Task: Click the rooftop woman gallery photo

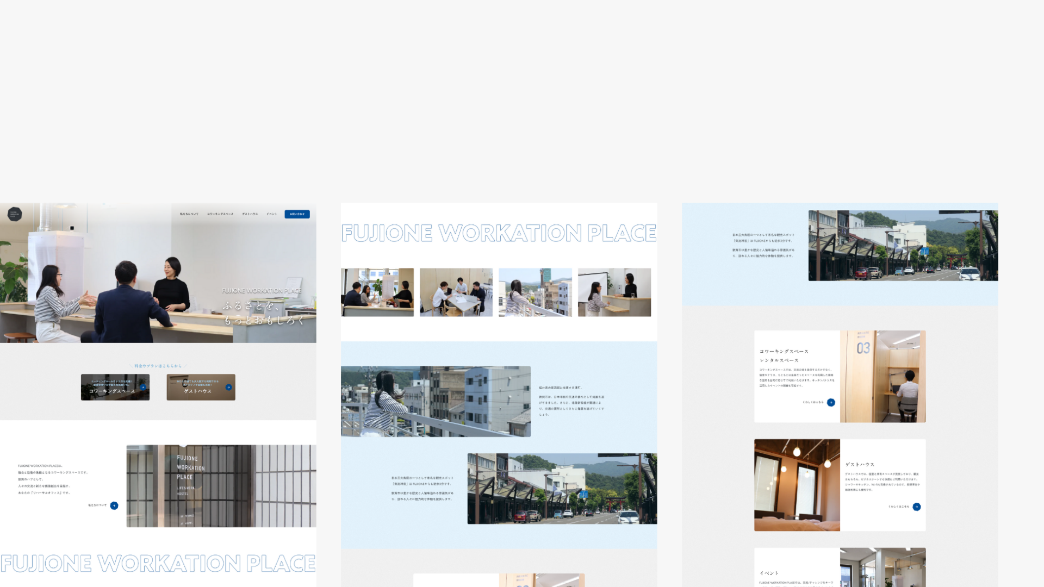Action: [535, 292]
